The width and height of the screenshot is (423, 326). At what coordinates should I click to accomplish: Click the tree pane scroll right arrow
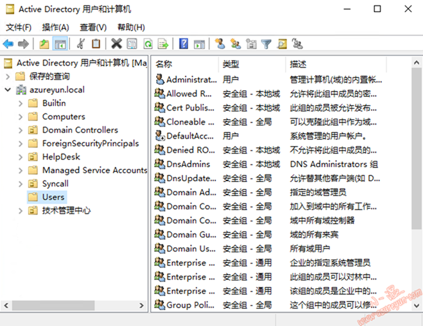(142, 305)
